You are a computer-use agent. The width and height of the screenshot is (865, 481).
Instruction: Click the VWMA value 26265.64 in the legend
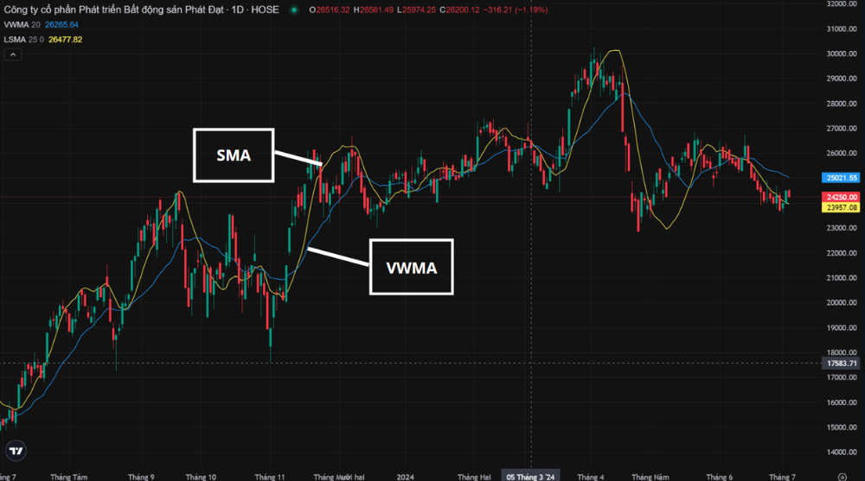[x=61, y=25]
